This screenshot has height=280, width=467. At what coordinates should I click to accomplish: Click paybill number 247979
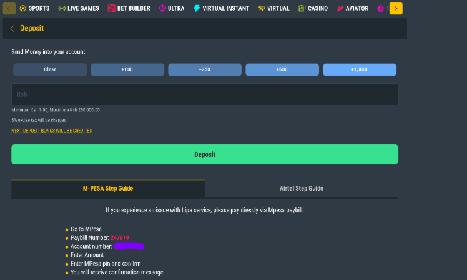120,237
